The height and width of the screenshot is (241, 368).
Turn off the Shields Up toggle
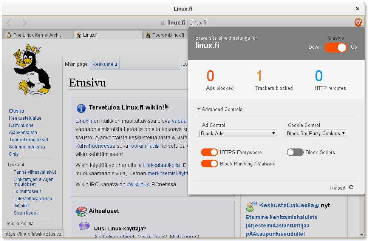(x=336, y=47)
